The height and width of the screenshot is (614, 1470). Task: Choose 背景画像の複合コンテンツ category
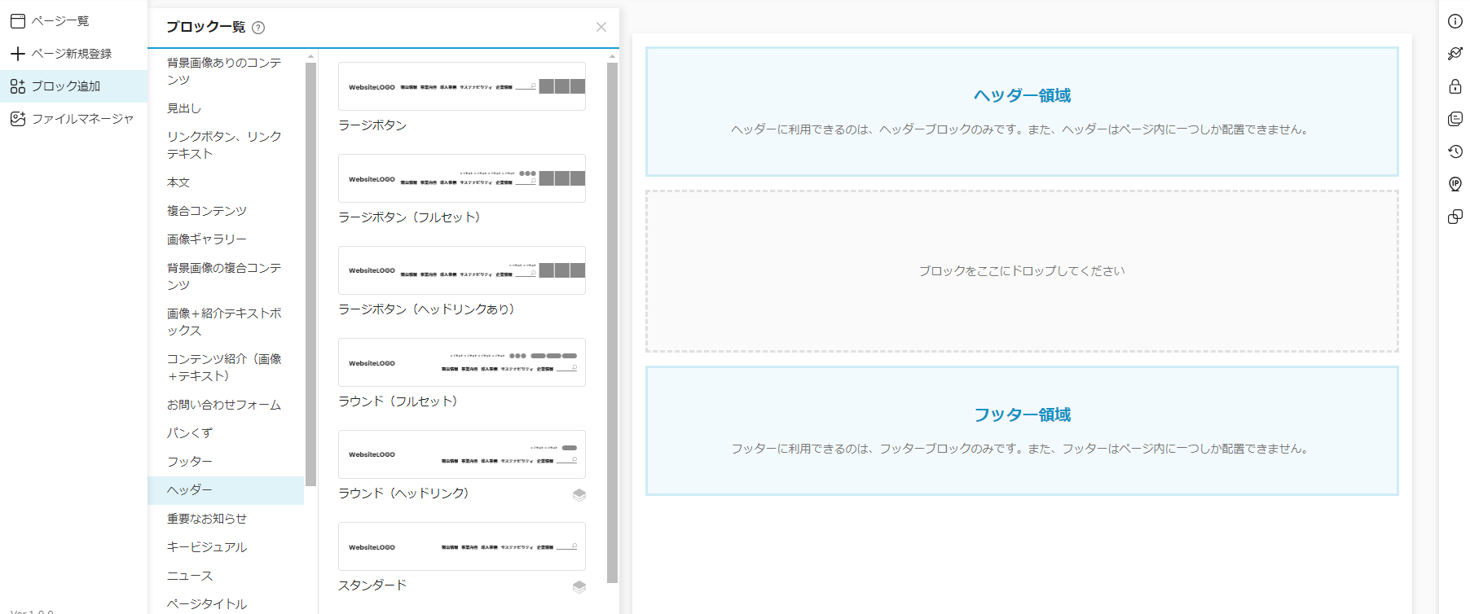pos(226,276)
